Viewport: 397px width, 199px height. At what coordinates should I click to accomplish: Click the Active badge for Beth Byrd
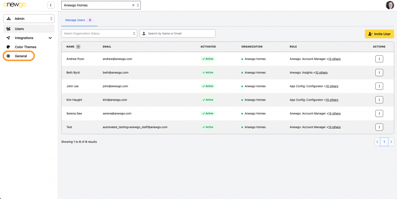208,72
